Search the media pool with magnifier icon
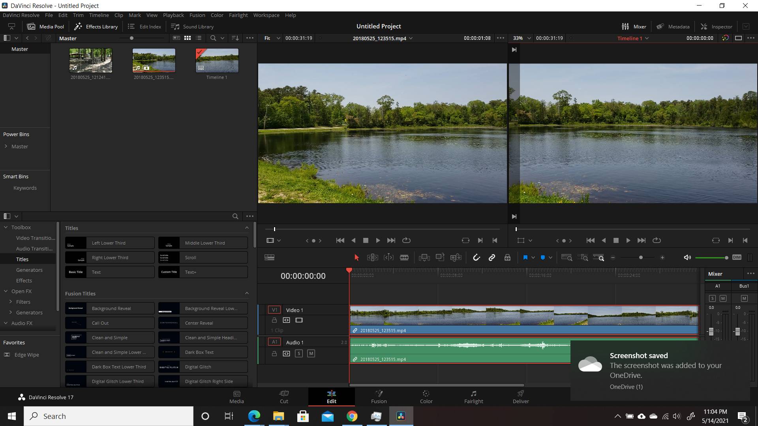The image size is (758, 426). [x=213, y=38]
